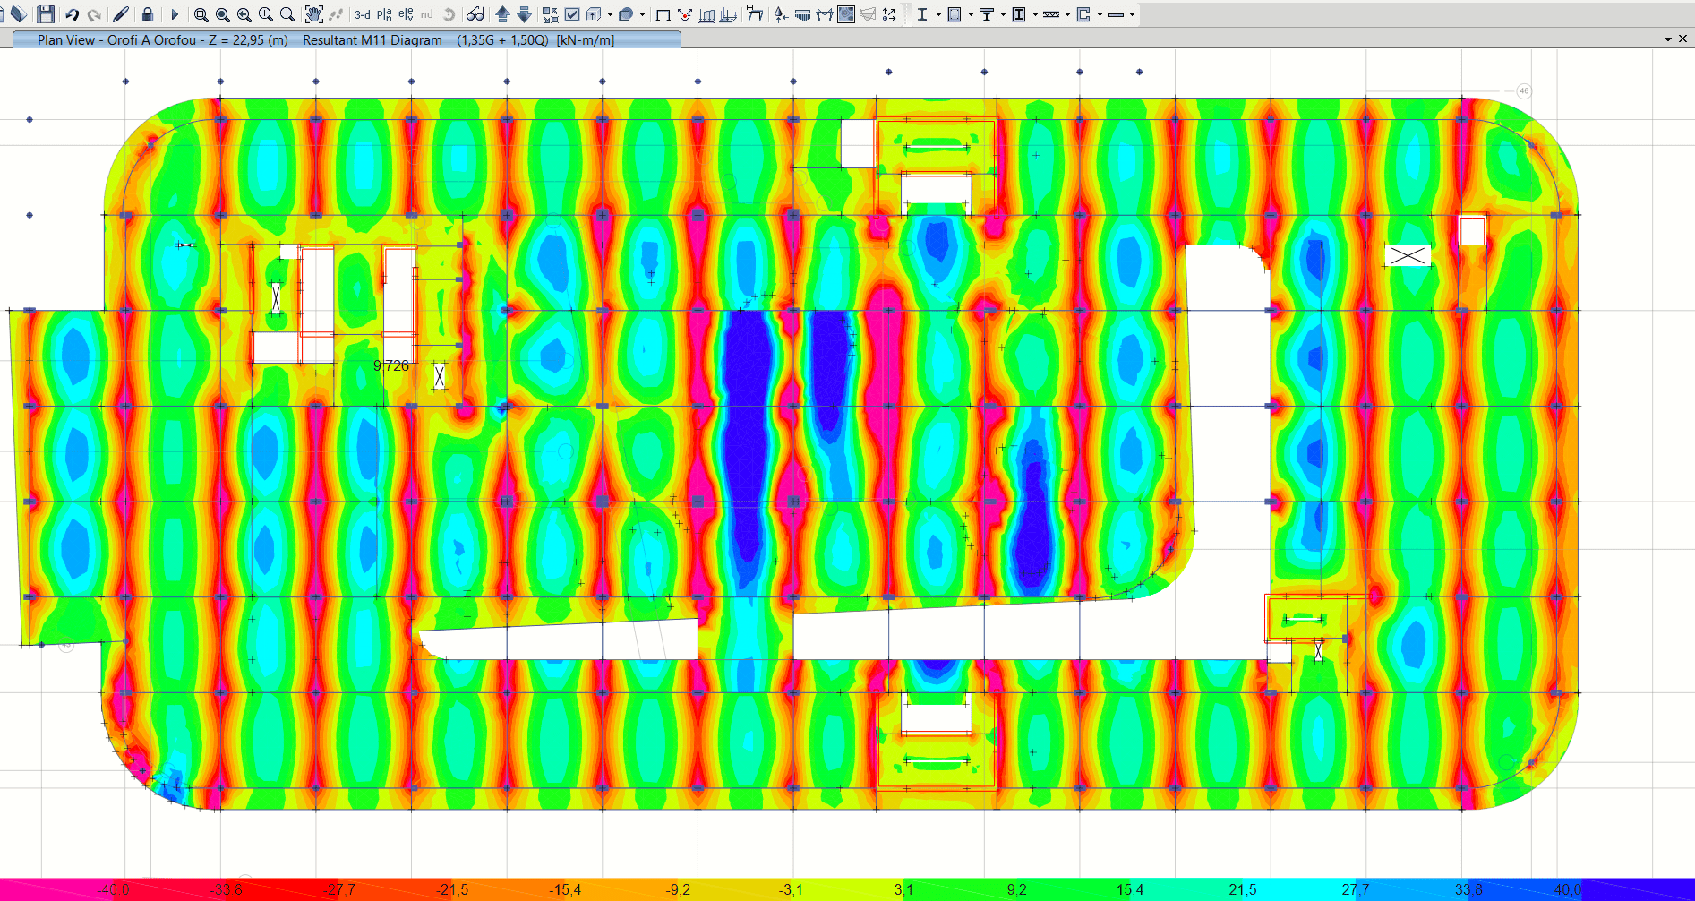Click the greyed-out contour display icon
Screen dimensions: 1695x901
[x=868, y=14]
